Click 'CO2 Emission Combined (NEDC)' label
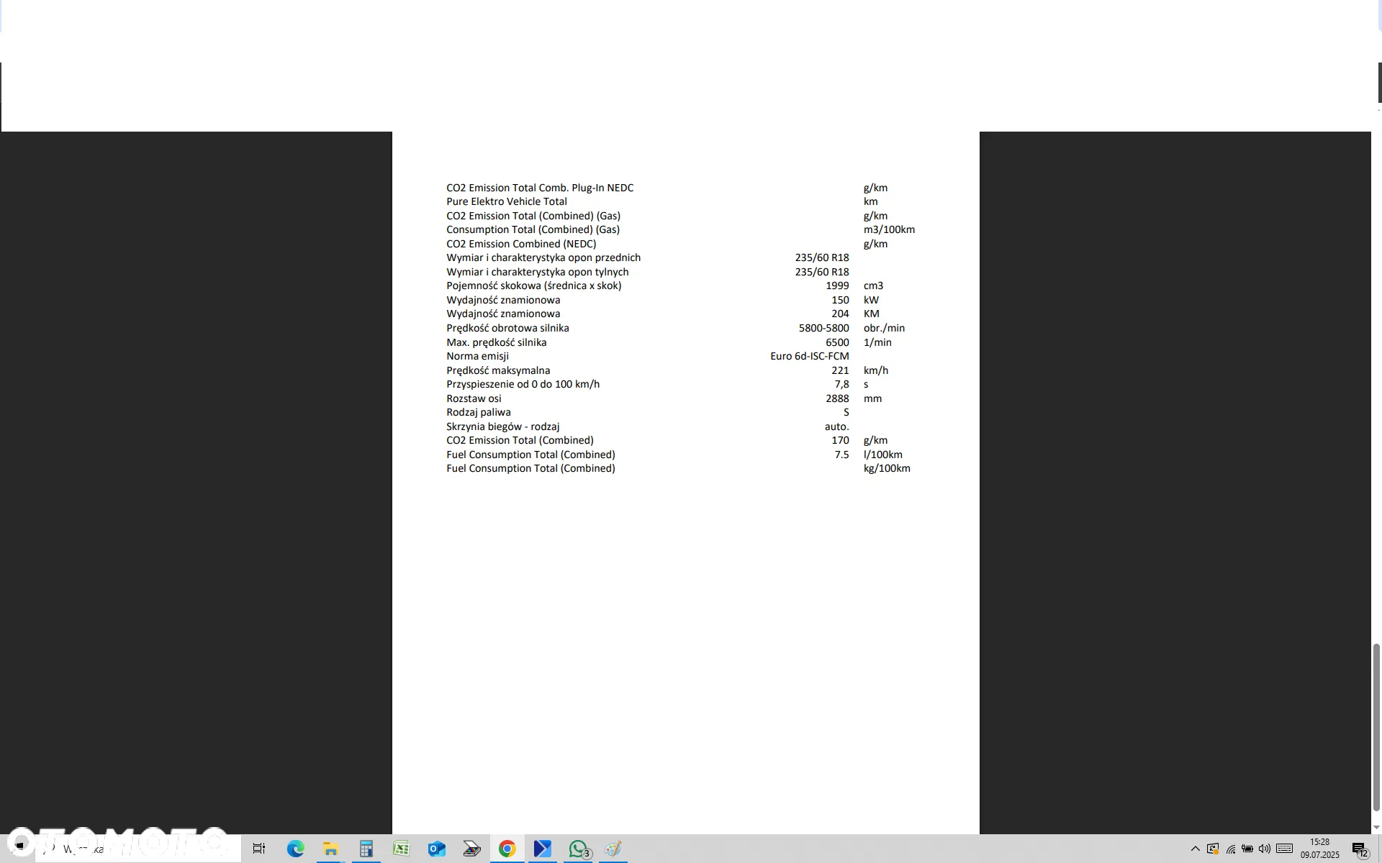 tap(521, 244)
